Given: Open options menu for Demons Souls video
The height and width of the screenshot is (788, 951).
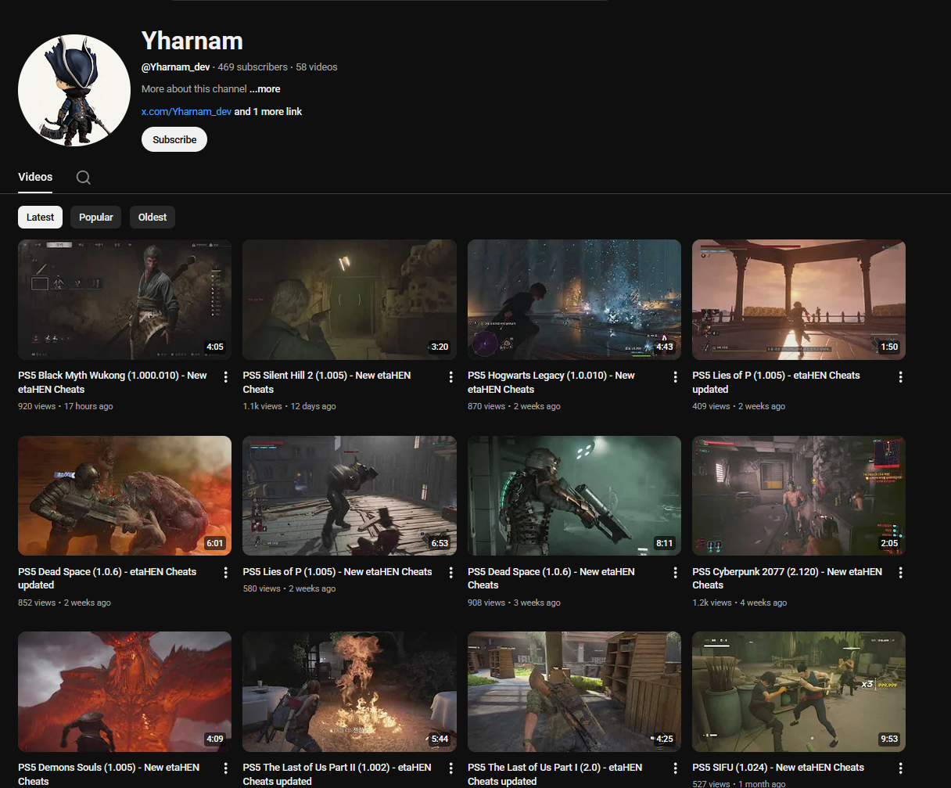Looking at the screenshot, I should coord(226,768).
